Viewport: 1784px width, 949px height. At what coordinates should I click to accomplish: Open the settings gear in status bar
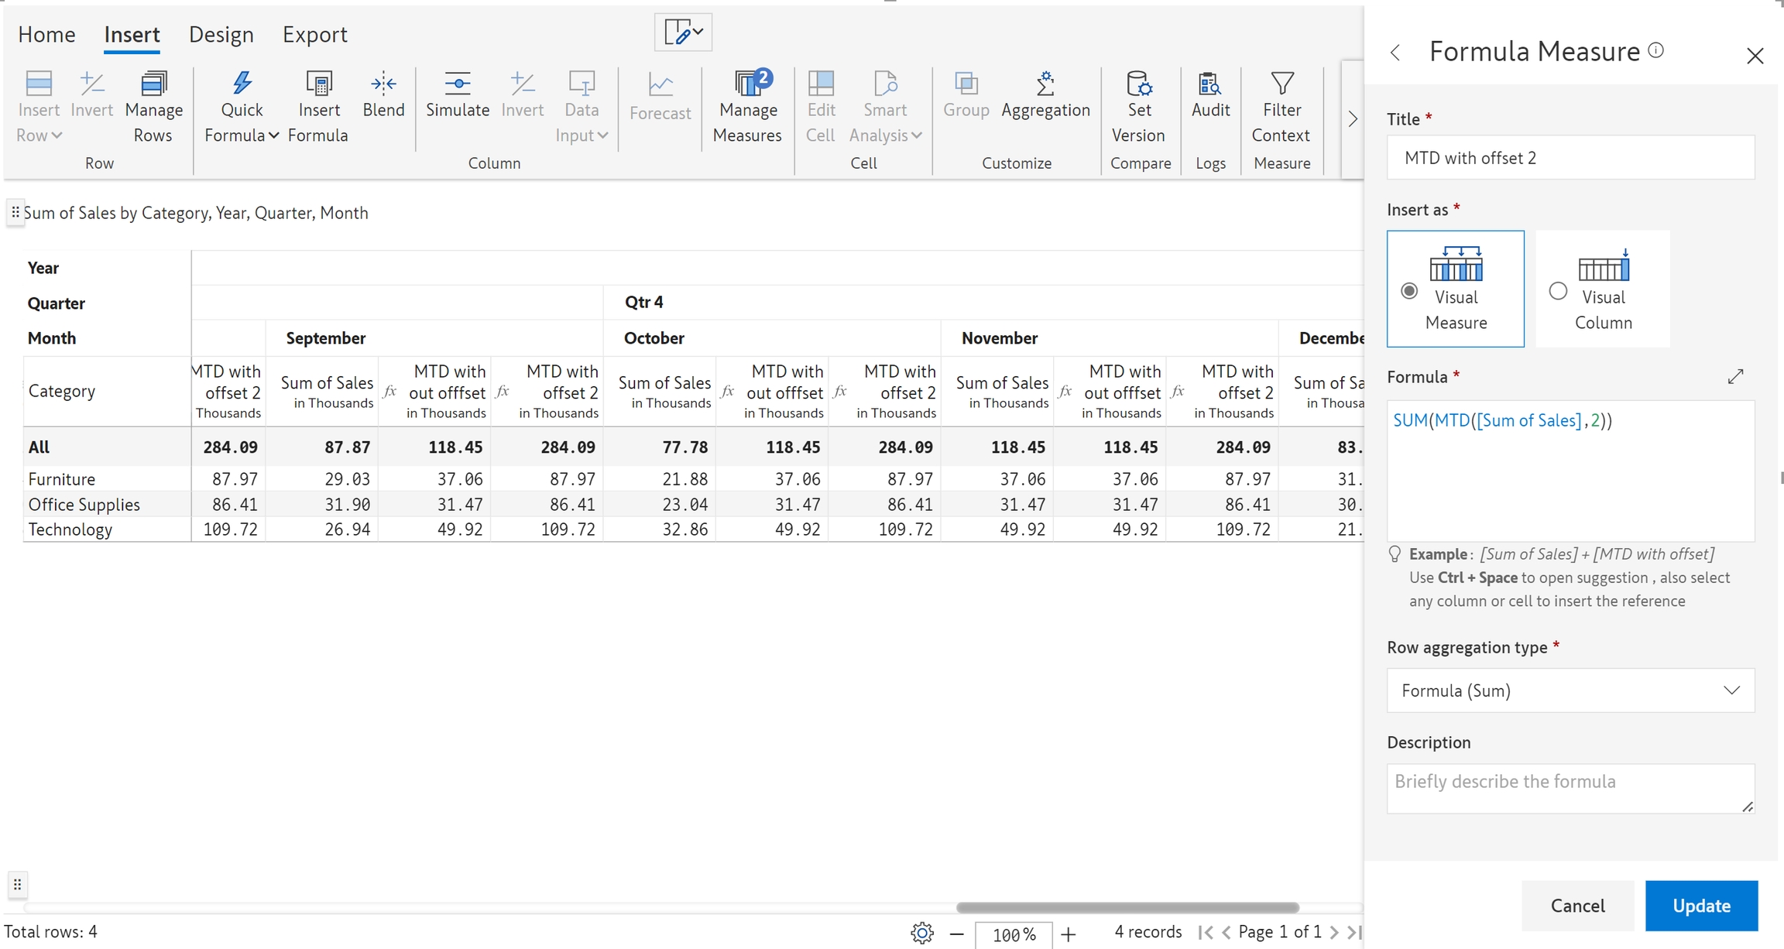(x=922, y=933)
